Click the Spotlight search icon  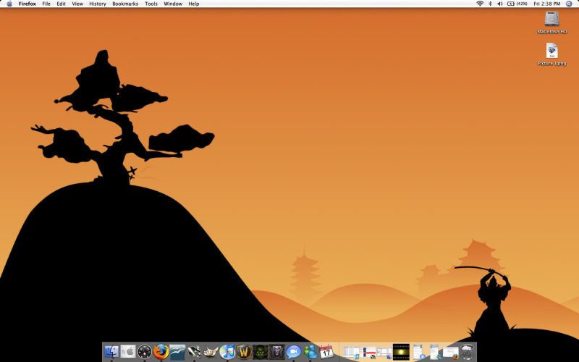(x=570, y=4)
